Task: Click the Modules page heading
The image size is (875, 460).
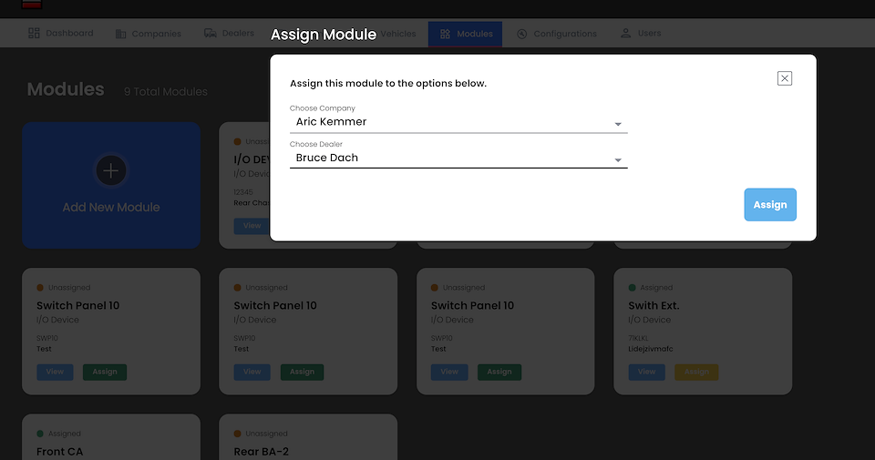Action: (x=66, y=89)
